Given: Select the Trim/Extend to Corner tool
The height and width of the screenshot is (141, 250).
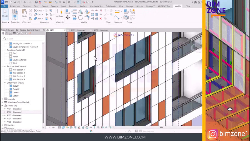Looking at the screenshot, I should point(87,18).
